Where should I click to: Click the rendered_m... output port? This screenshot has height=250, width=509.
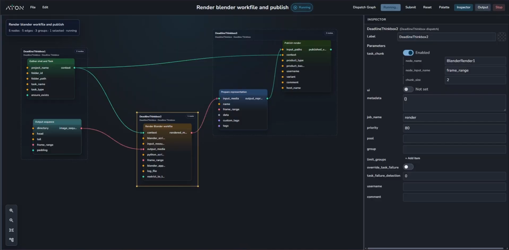pos(192,133)
